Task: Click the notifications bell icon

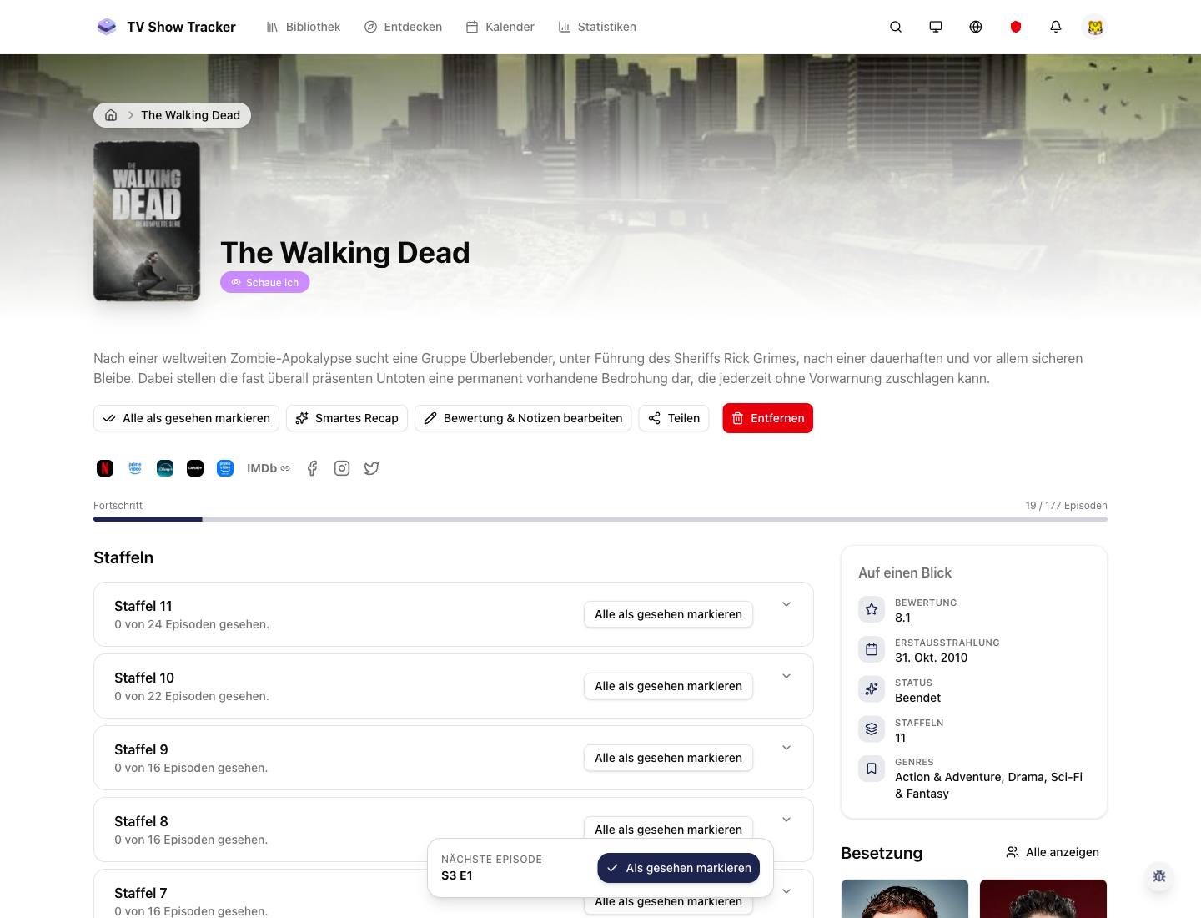Action: pos(1056,27)
